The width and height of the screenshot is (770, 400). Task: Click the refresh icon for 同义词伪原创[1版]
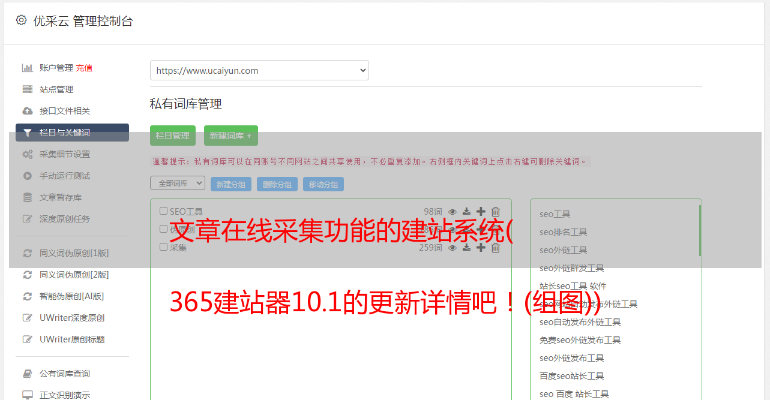[x=27, y=253]
